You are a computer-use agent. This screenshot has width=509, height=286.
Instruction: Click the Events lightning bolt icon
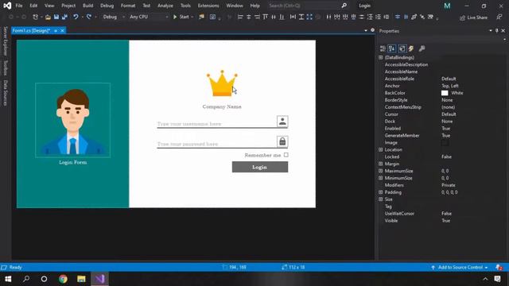click(x=411, y=48)
